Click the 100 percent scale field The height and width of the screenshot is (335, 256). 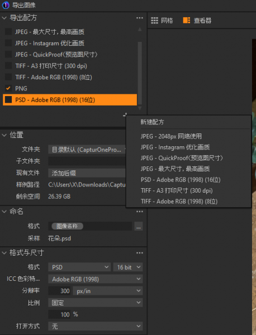click(59, 314)
